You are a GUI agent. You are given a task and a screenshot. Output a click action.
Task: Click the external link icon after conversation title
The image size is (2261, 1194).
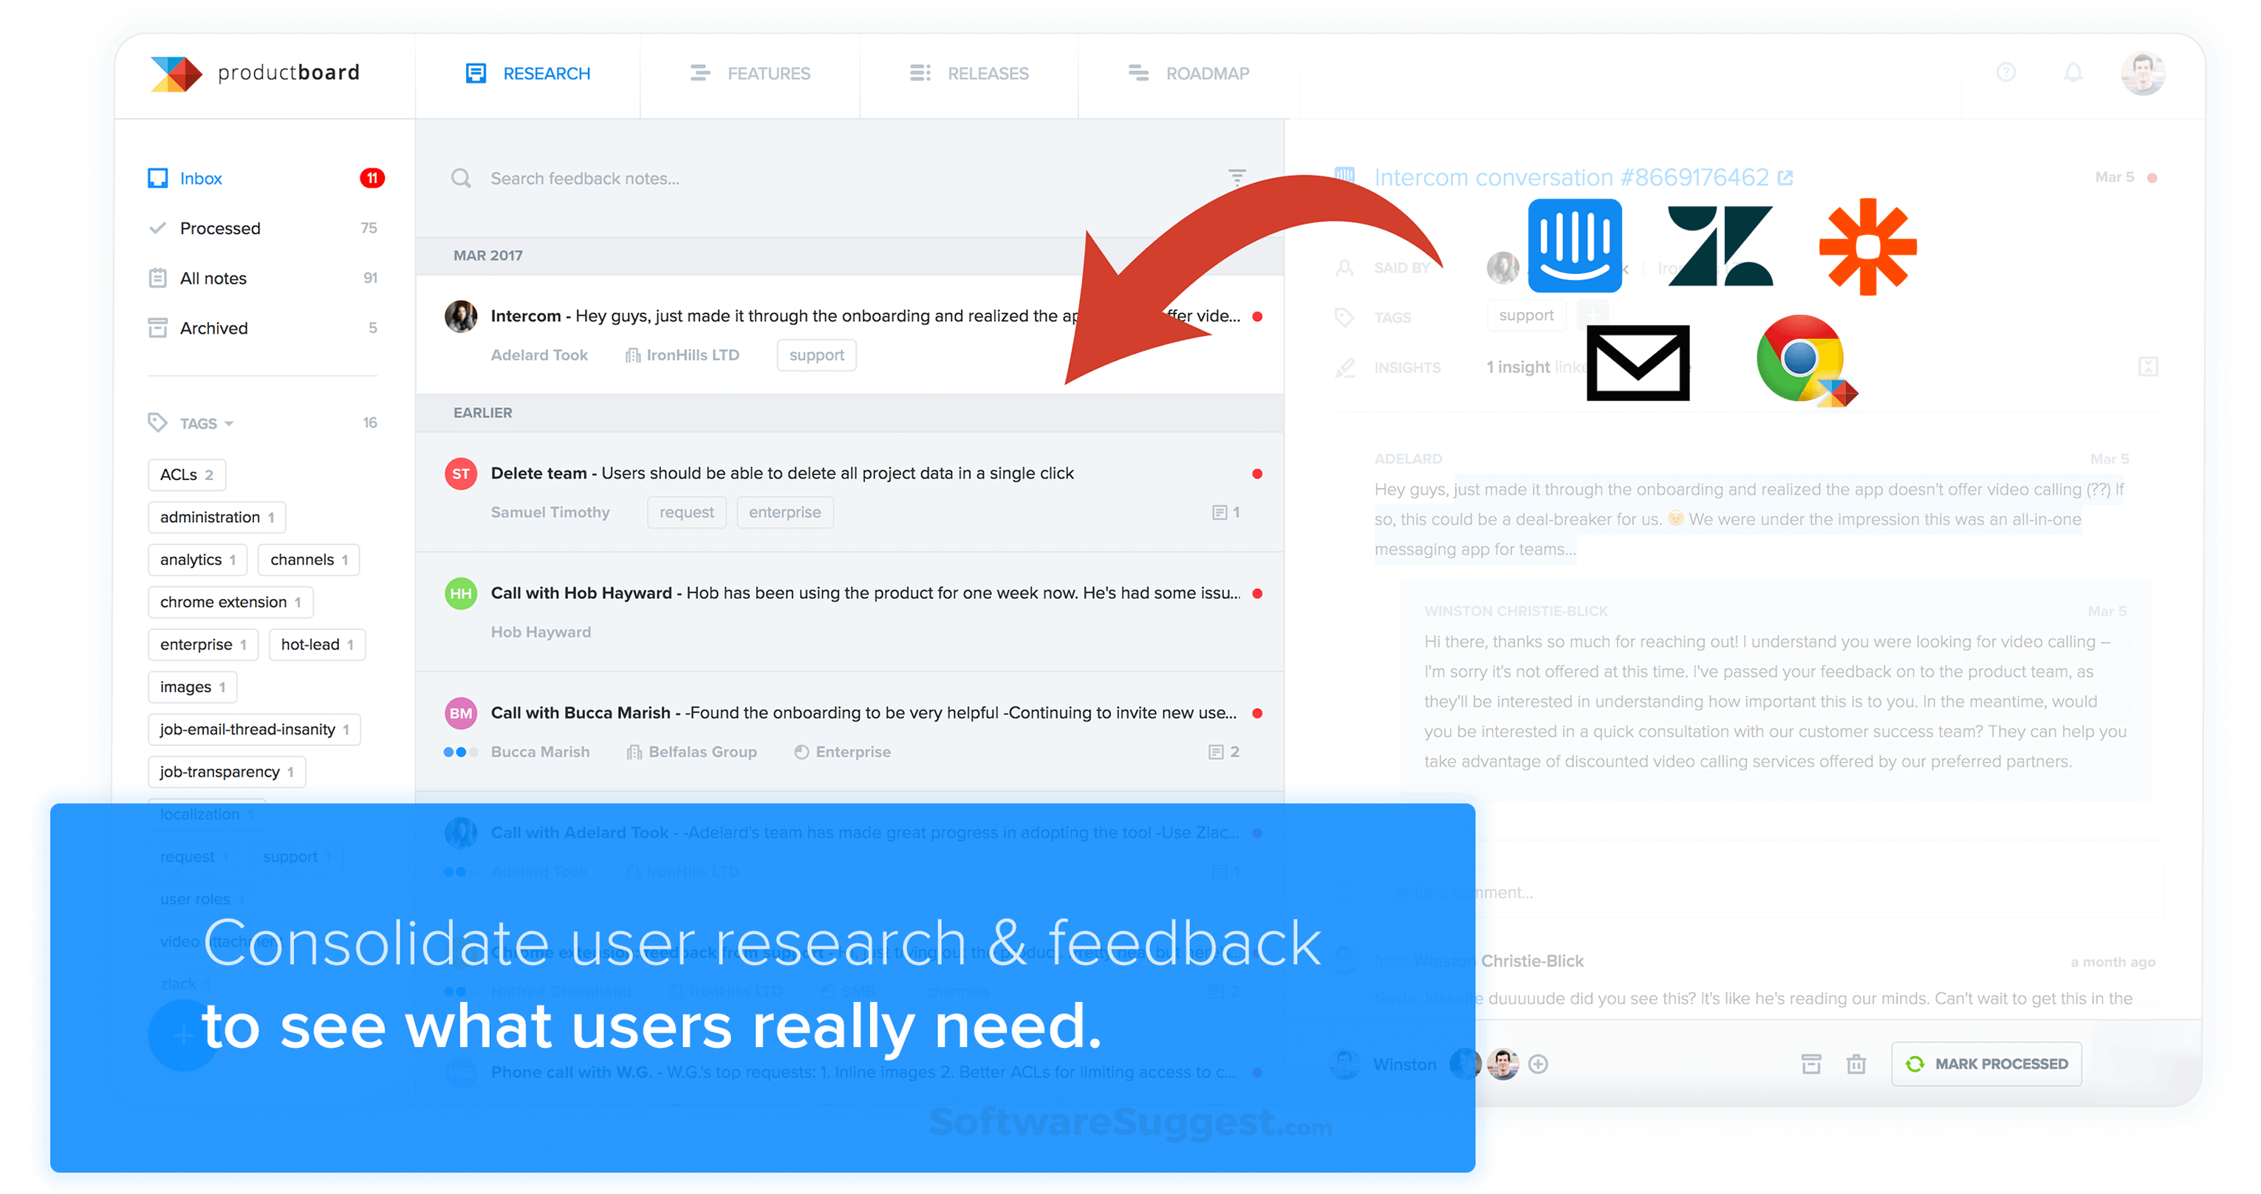point(1785,178)
